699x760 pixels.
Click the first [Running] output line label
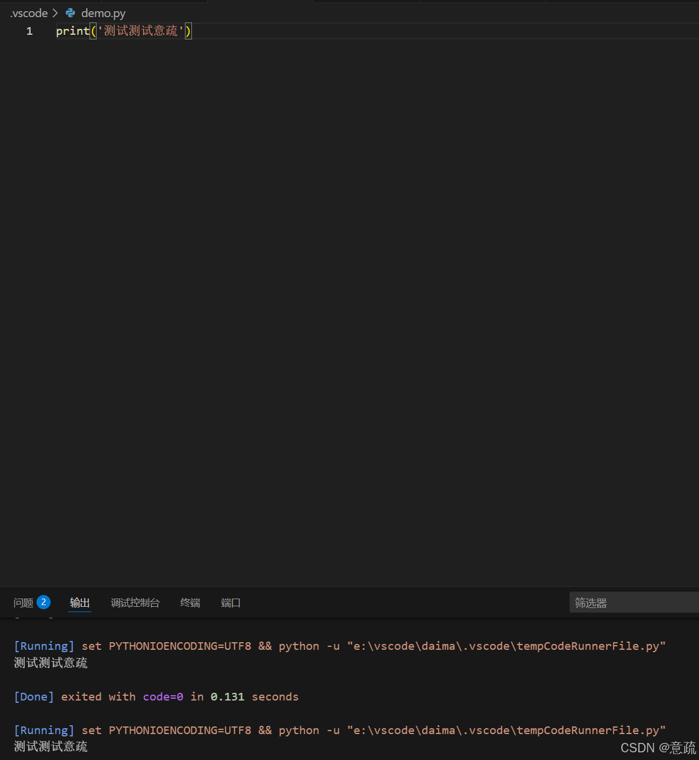pos(44,646)
